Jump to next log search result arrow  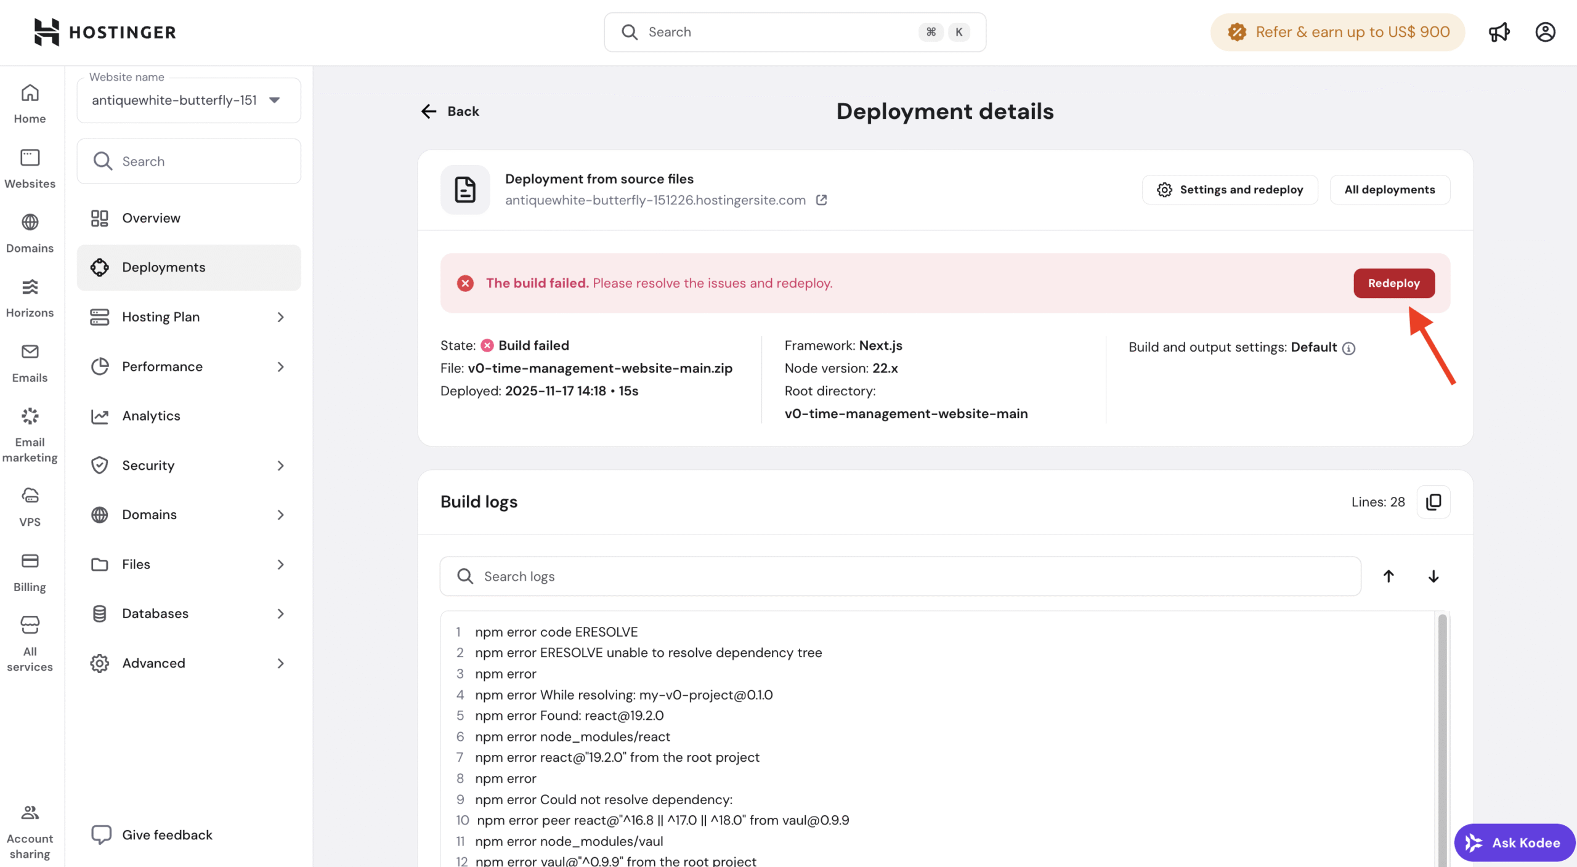pos(1433,576)
